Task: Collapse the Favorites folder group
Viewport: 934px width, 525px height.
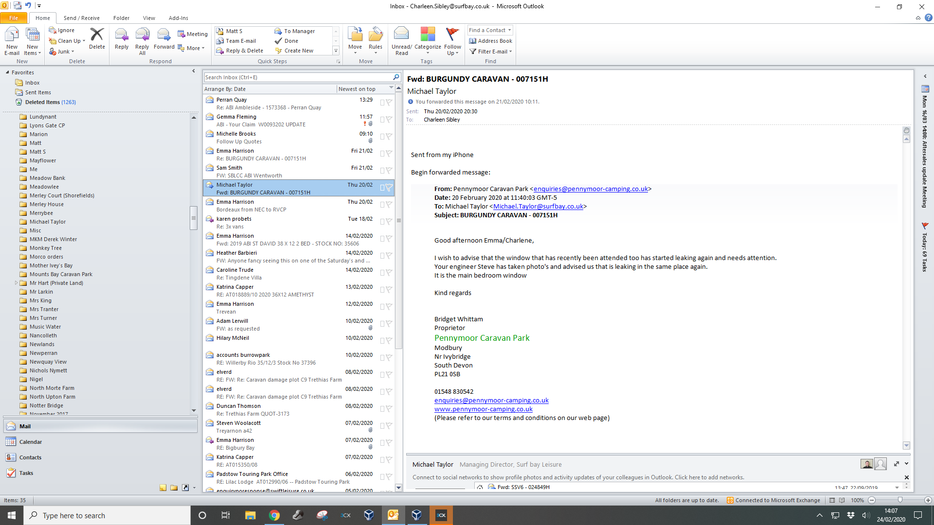Action: pyautogui.click(x=7, y=72)
